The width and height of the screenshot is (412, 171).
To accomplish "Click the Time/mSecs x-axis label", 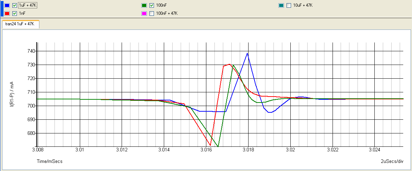I will coord(50,161).
